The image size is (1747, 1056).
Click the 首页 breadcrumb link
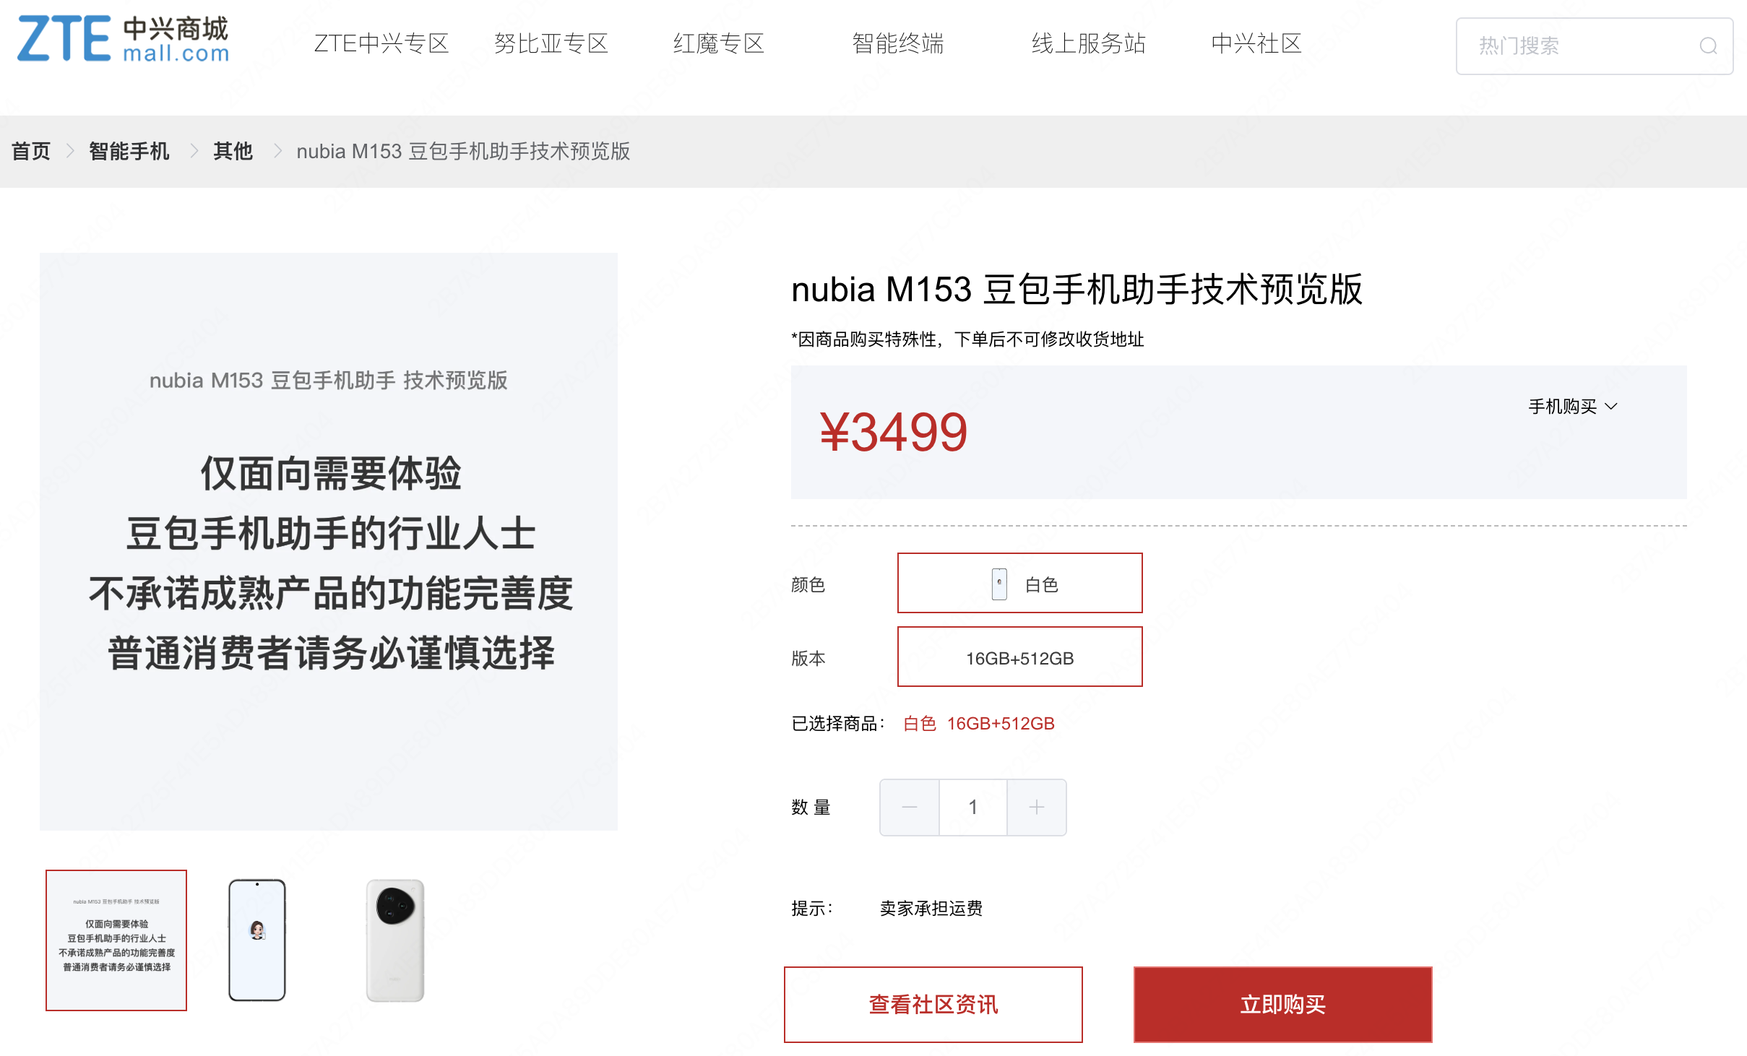pyautogui.click(x=31, y=152)
